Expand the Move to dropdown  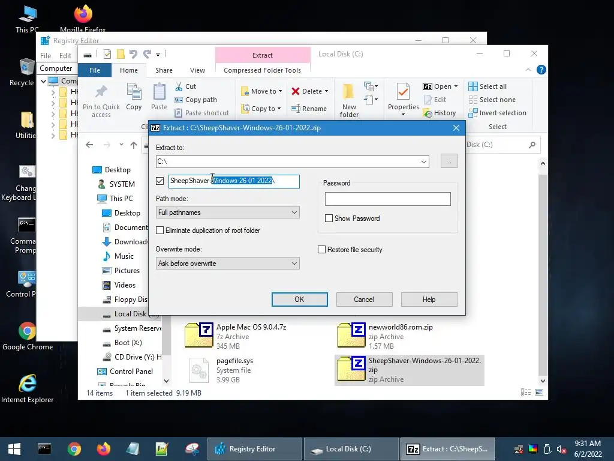[x=281, y=91]
